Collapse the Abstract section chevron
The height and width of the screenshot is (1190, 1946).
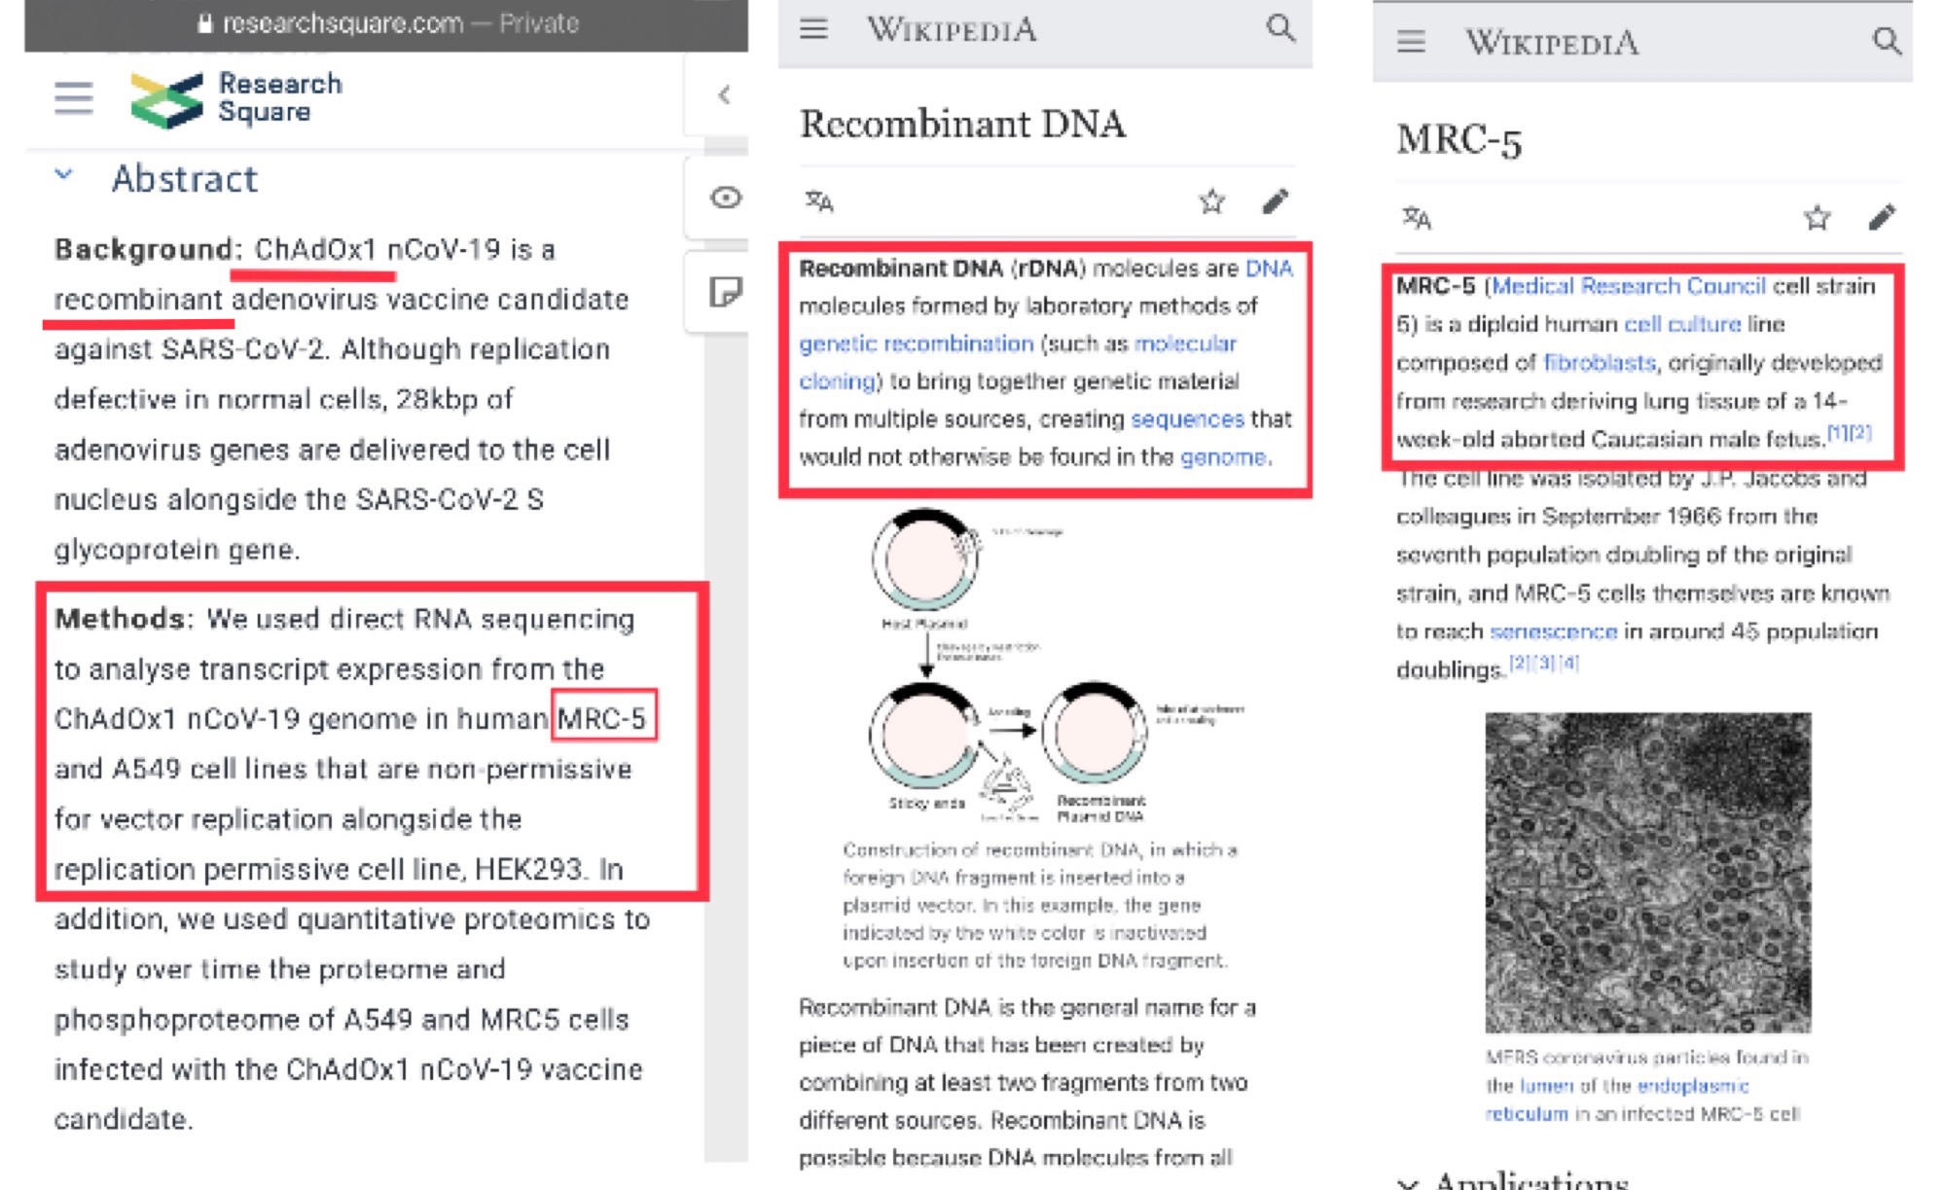click(64, 176)
